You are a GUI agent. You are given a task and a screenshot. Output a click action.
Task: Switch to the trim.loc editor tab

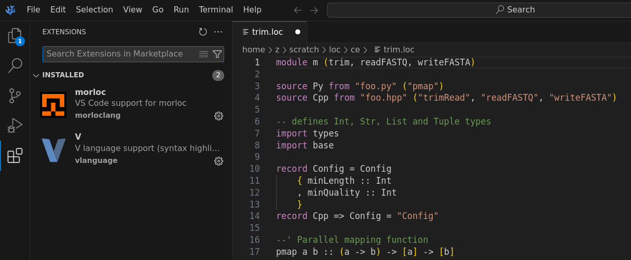pos(270,32)
